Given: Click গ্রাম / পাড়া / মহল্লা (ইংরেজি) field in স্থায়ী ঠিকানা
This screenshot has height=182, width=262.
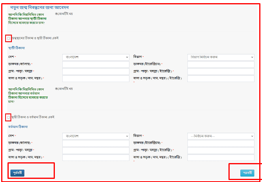Looking at the screenshot, I should (x=221, y=71).
